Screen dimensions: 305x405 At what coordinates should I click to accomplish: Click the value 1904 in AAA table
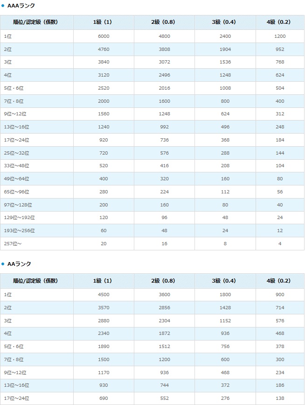click(x=225, y=50)
